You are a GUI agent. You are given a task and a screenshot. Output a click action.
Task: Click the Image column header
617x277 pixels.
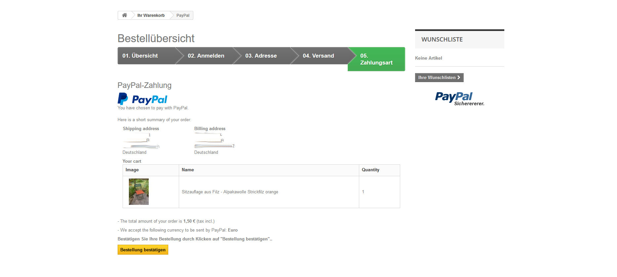[x=132, y=170]
